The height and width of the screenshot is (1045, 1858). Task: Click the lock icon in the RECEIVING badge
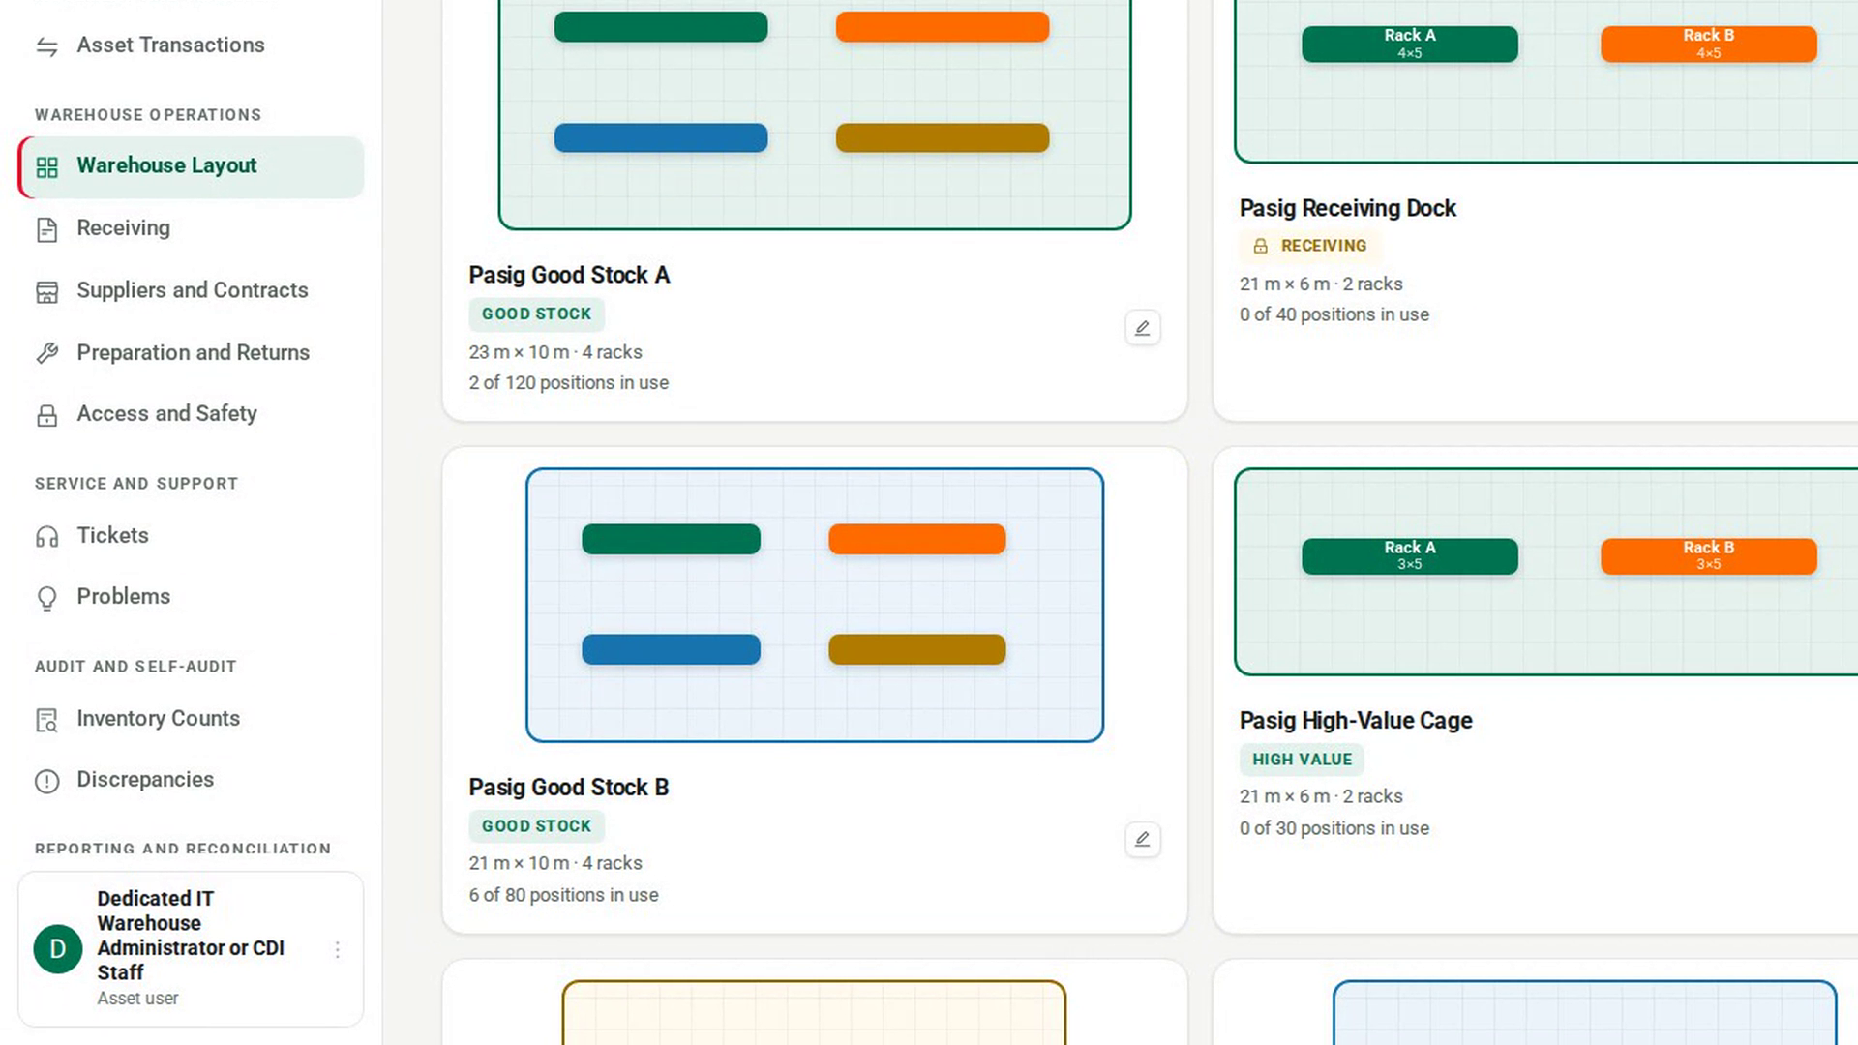[1260, 247]
